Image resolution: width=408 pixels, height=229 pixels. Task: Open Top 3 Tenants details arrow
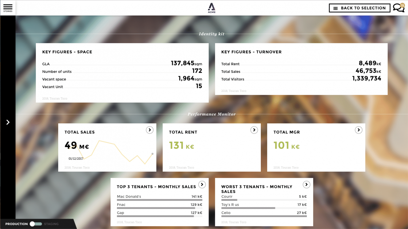[202, 185]
